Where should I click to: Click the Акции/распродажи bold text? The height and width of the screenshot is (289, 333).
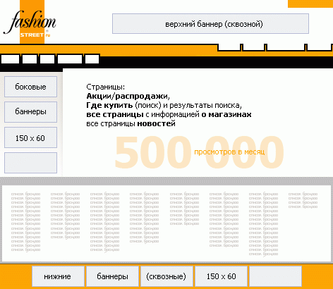pos(127,96)
